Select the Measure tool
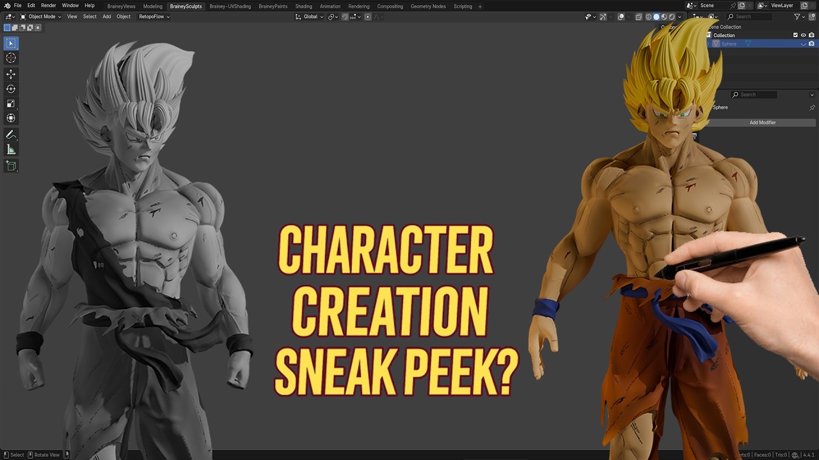This screenshot has width=819, height=460. (x=11, y=149)
